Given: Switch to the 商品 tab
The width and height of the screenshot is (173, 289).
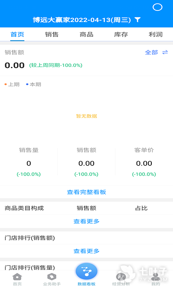Looking at the screenshot, I should 86,34.
